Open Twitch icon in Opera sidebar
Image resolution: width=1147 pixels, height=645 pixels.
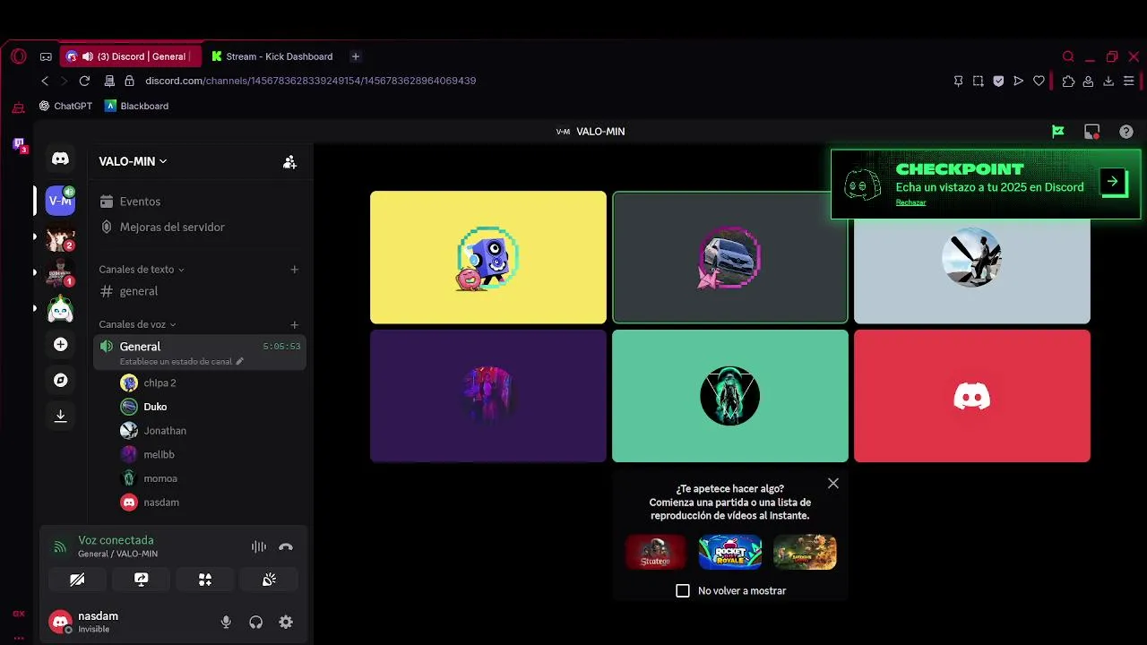(19, 144)
